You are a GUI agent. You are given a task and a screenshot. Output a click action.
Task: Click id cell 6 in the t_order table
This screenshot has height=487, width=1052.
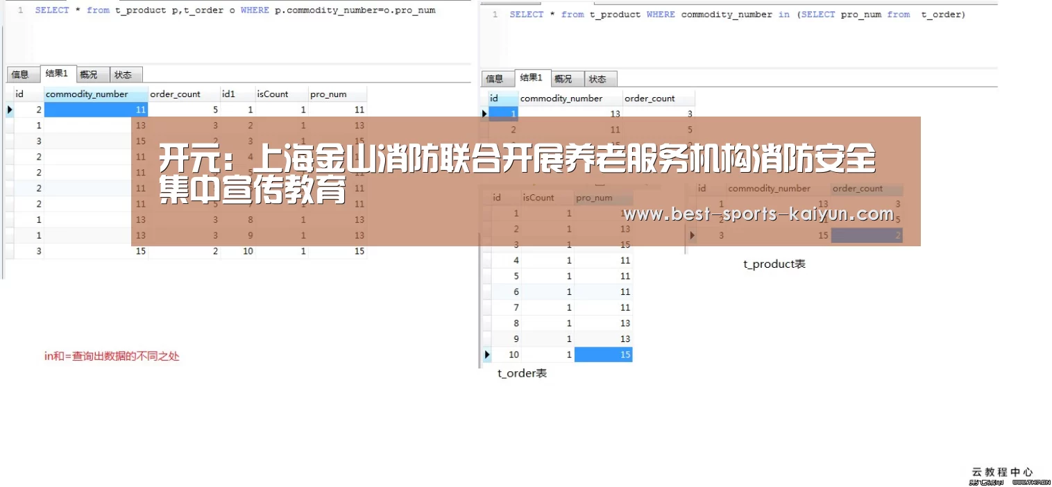pyautogui.click(x=506, y=292)
